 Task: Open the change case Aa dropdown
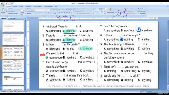(52, 13)
